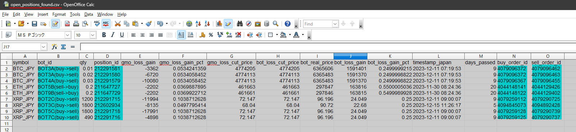Toggle Edit File mode
576x132 pixels.
55,24
